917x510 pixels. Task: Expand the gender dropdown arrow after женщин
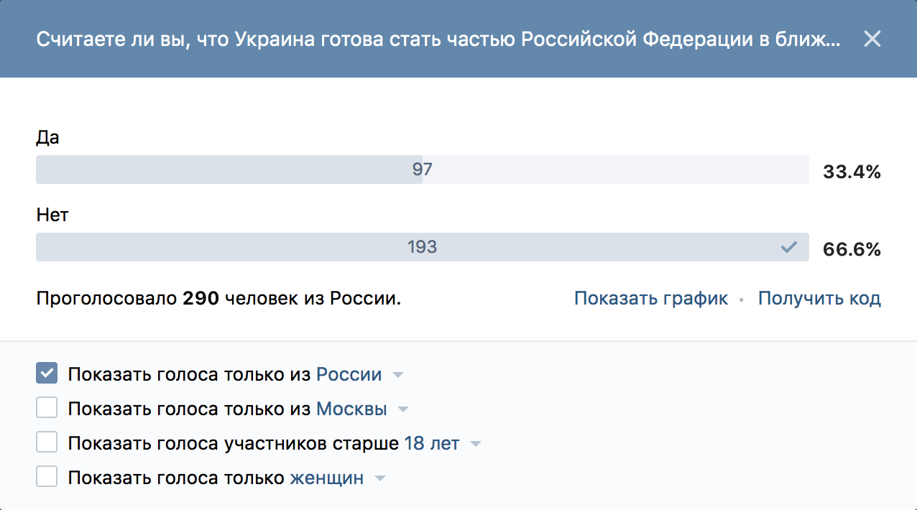point(380,479)
